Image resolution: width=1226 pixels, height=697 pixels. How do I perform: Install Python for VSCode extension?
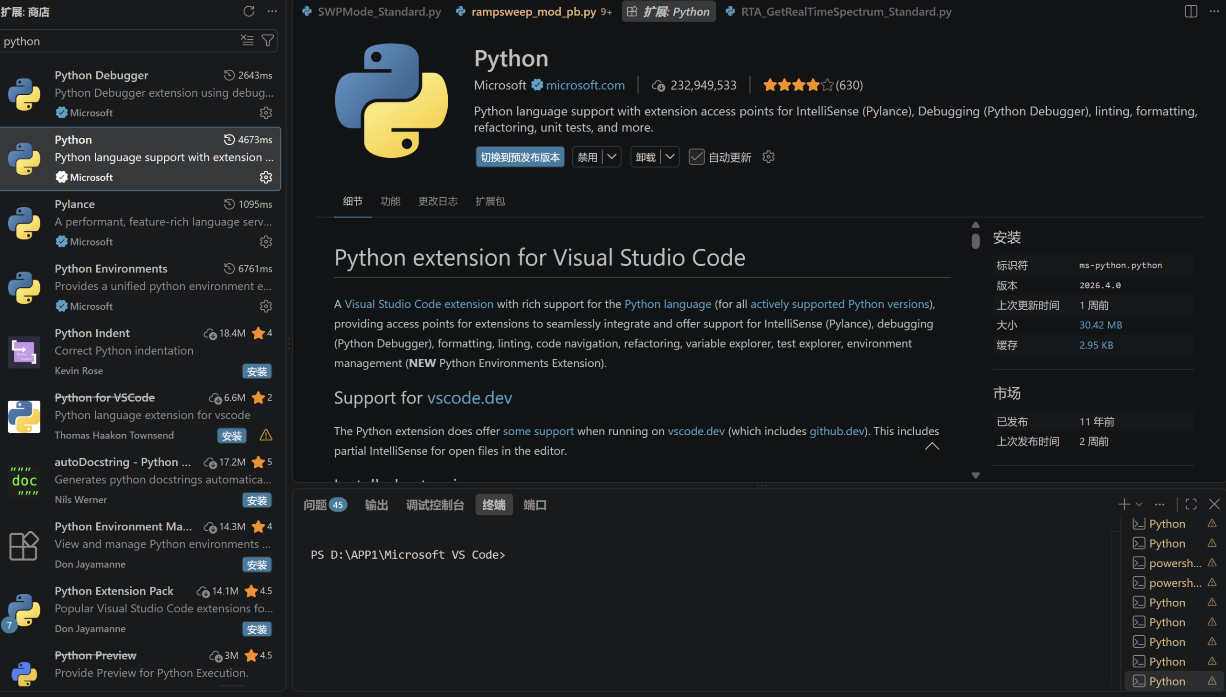pyautogui.click(x=232, y=436)
